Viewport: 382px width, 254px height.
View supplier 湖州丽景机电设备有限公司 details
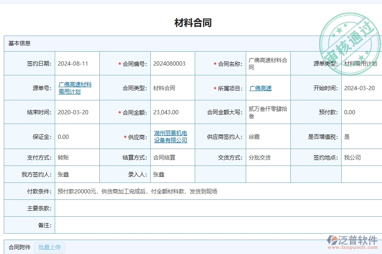click(171, 136)
